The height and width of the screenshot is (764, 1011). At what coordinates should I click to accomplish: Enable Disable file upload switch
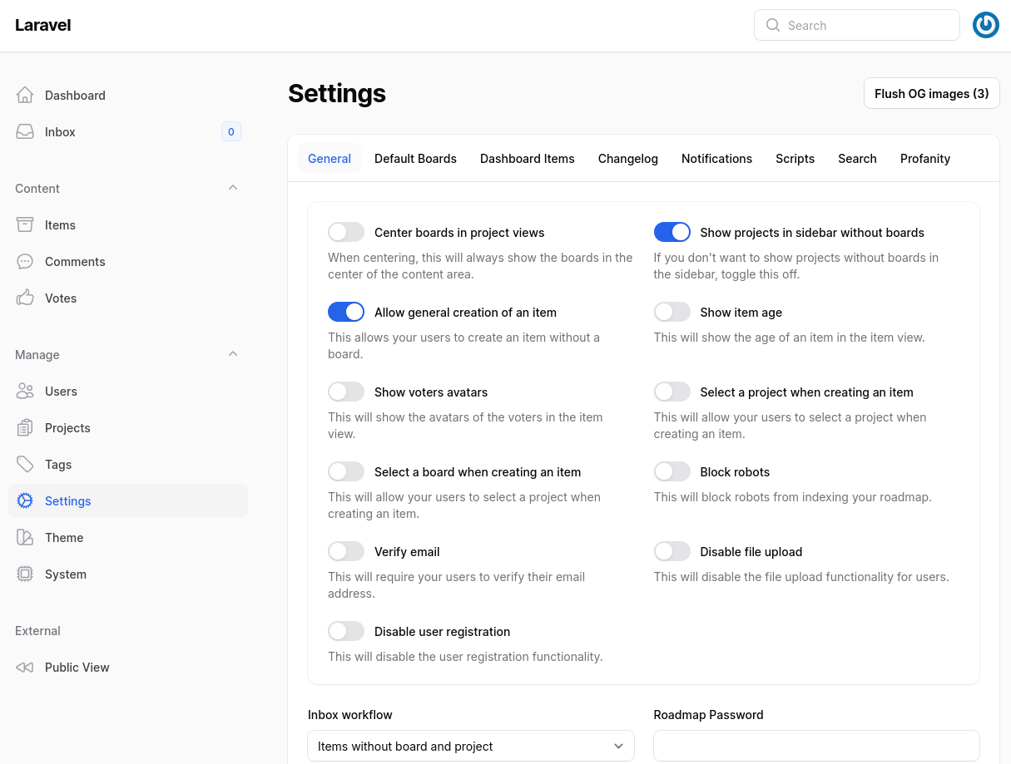[x=672, y=551]
